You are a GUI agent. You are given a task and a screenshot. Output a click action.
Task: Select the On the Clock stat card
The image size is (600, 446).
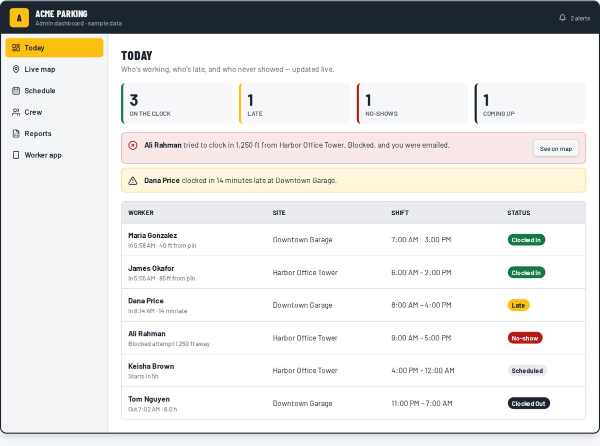[x=177, y=104]
